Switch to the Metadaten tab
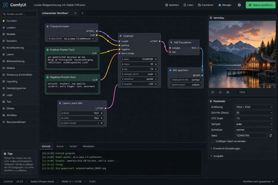 89,146
